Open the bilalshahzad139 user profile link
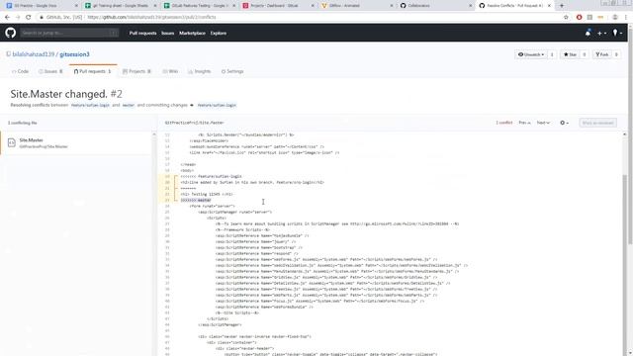 [x=33, y=54]
